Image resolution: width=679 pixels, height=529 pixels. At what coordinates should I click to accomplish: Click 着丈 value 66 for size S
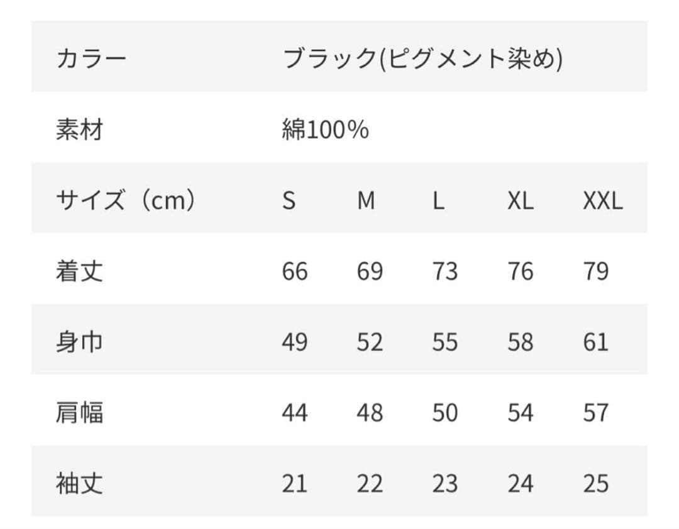(x=295, y=271)
